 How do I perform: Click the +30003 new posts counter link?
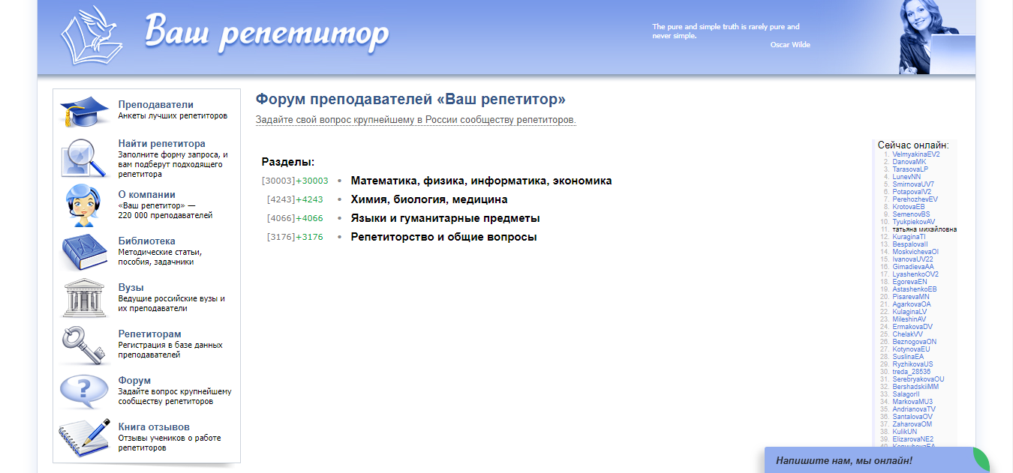point(313,180)
